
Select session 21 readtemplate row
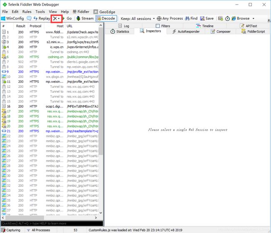50,131
